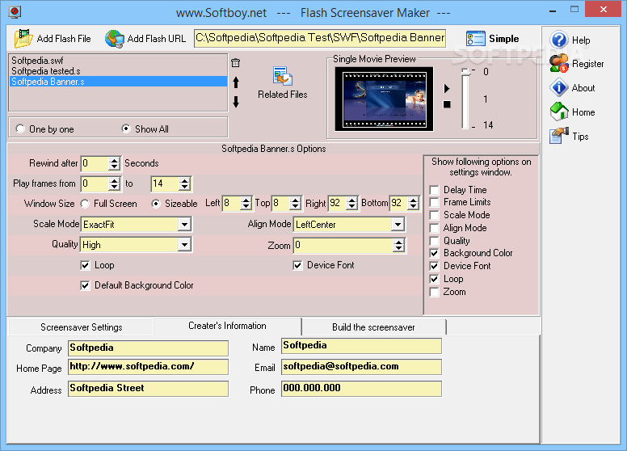
Task: Choose Full Screen window size
Action: click(85, 204)
